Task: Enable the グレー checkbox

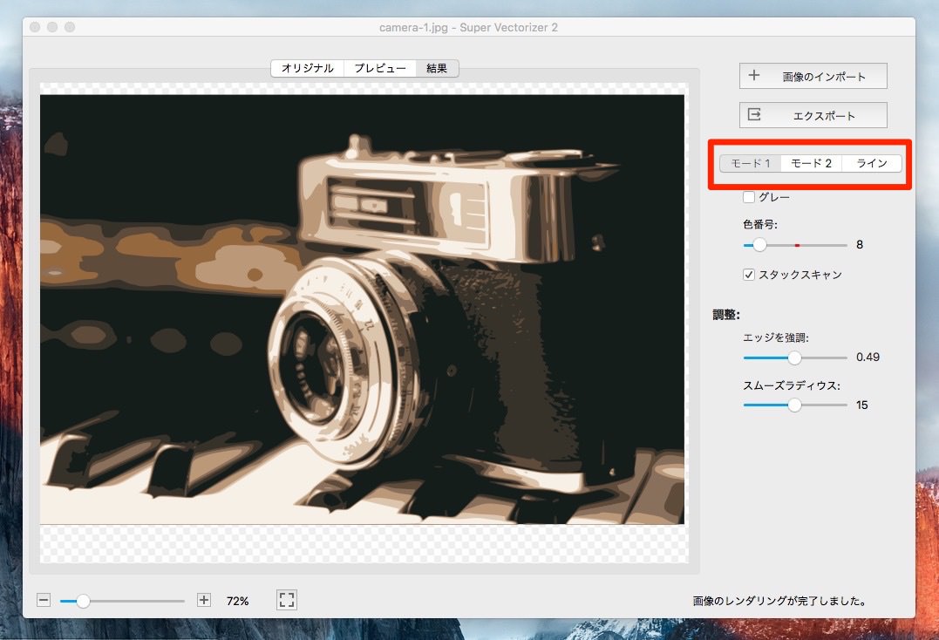Action: coord(749,197)
